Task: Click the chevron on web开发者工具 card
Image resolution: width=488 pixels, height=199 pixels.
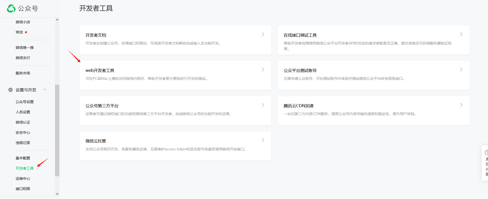Action: 263,70
